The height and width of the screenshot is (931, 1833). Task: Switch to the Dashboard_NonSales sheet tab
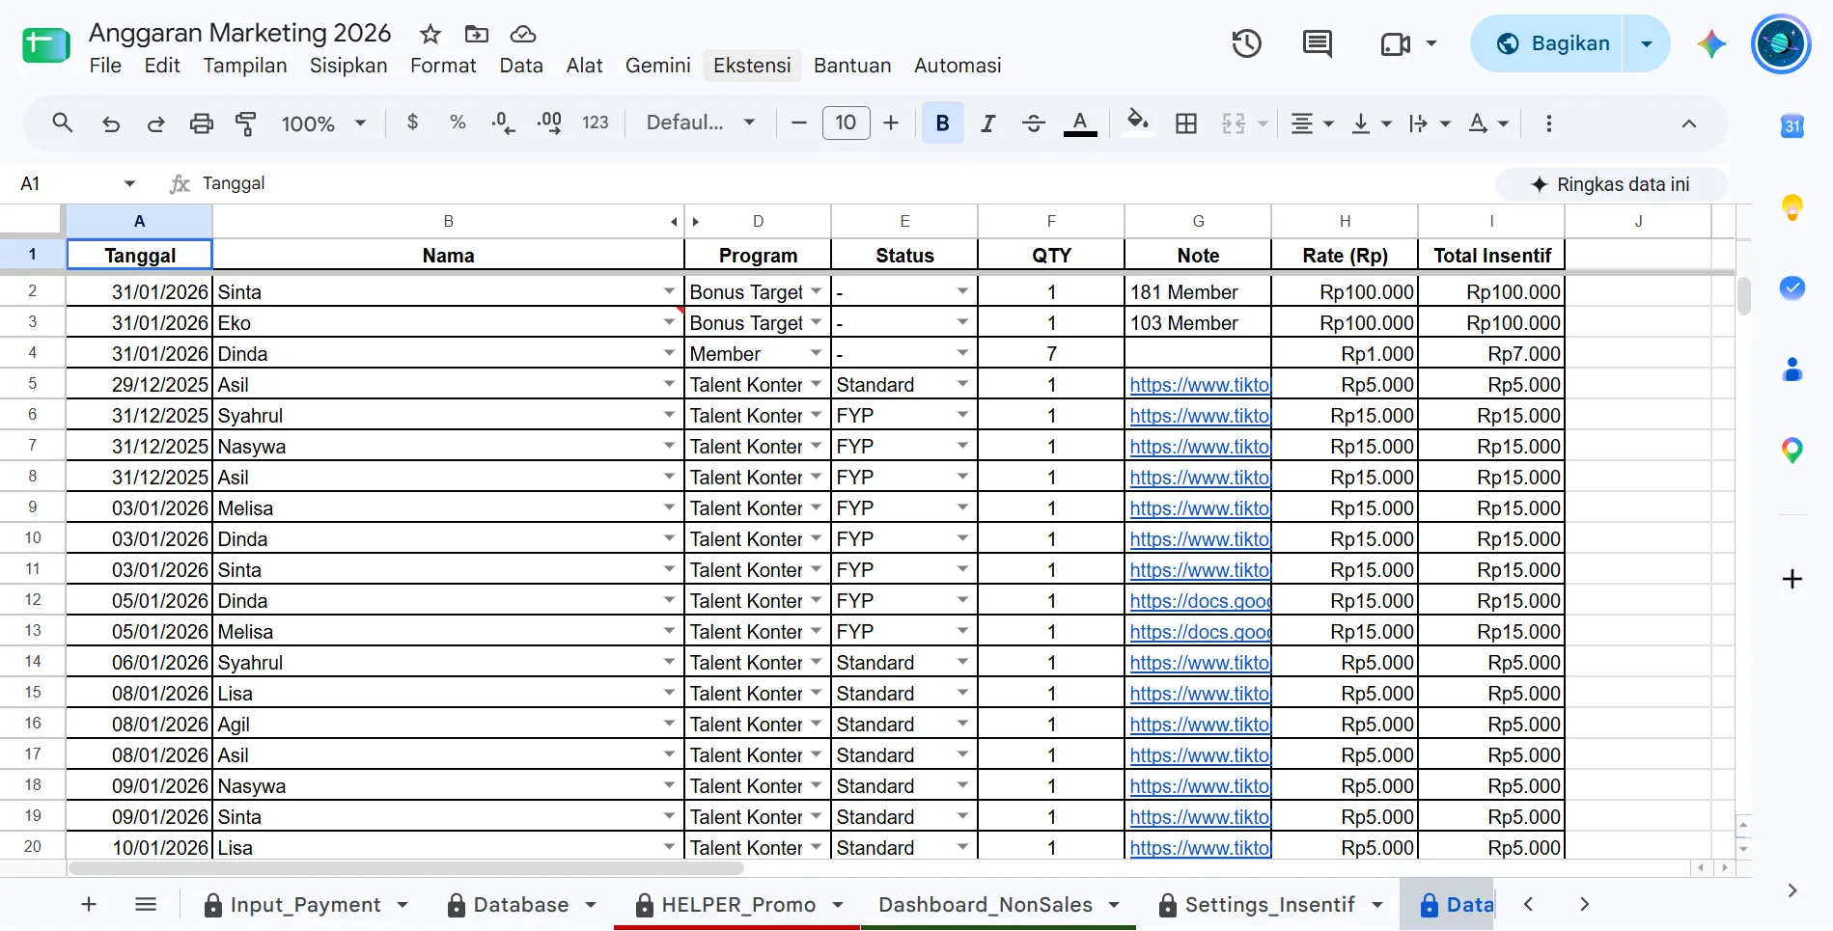coord(998,904)
